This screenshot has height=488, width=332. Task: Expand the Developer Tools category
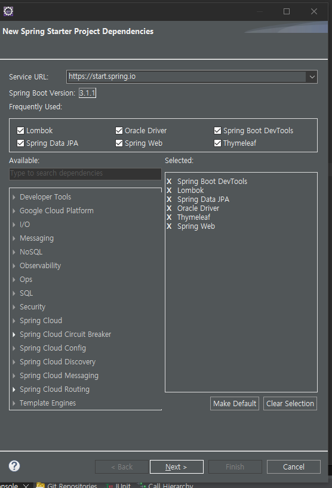14,197
